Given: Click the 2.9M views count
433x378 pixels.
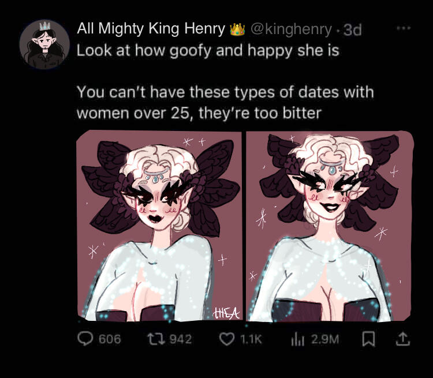Looking at the screenshot, I should [x=325, y=339].
